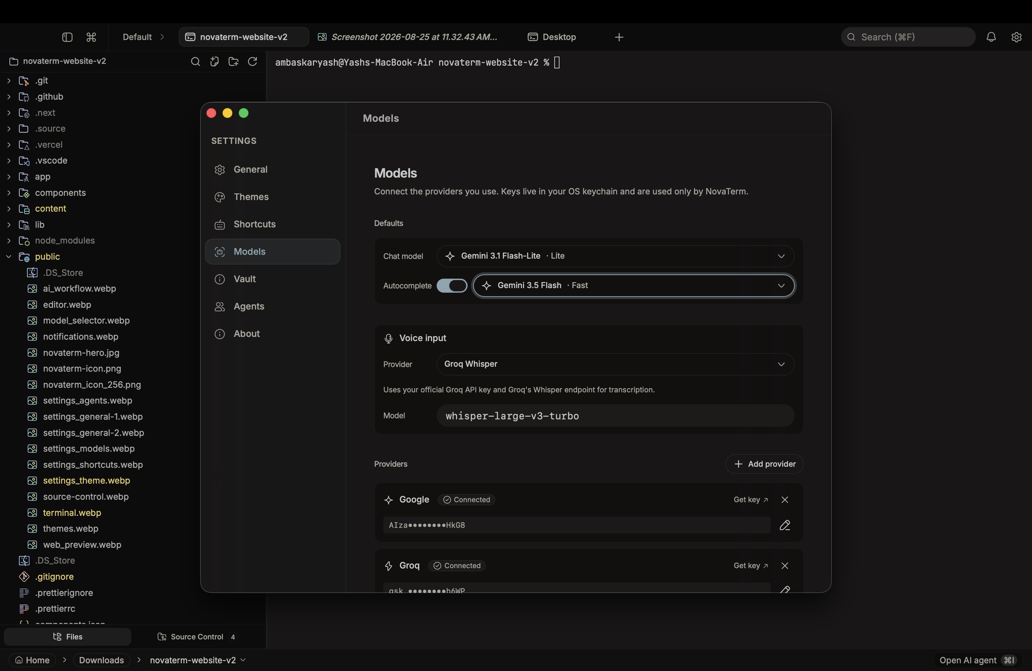Expand the node_modules folder
Viewport: 1032px width, 671px height.
point(9,241)
